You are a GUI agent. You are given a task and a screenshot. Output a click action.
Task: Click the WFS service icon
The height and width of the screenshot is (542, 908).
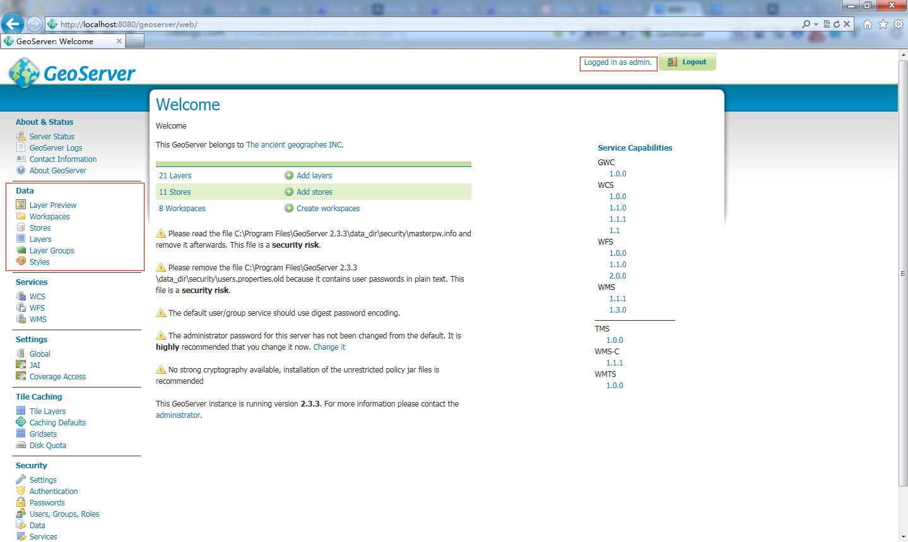pos(21,308)
